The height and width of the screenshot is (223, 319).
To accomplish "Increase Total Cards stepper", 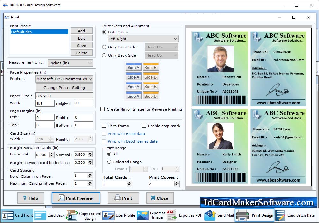I will pos(129,183).
